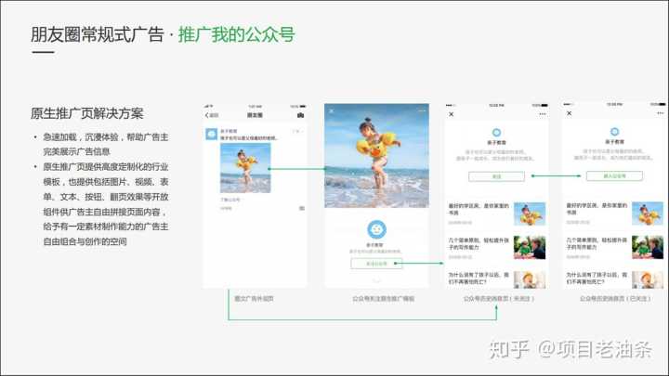Tap the circle avatar on followed account page
The height and width of the screenshot is (376, 669).
pos(614,132)
